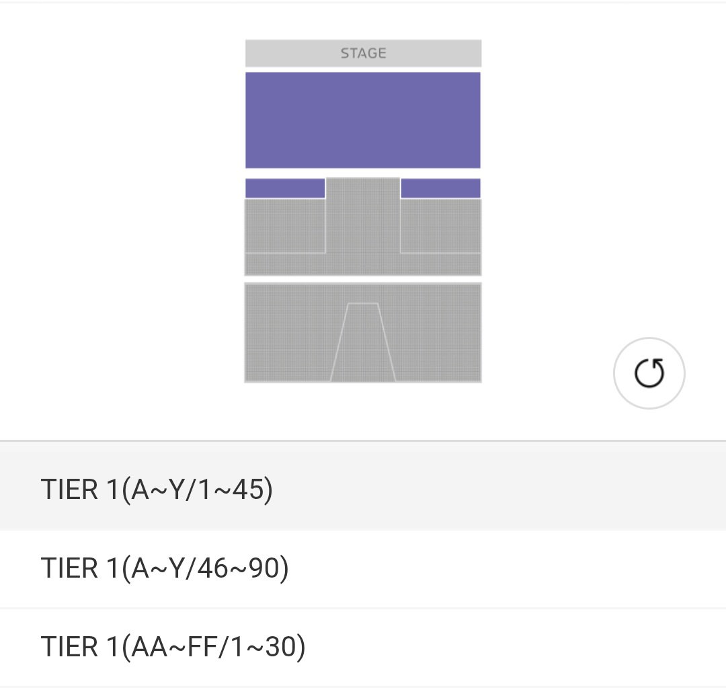Select the small left purple seating strip
This screenshot has width=726, height=696.
tap(285, 188)
